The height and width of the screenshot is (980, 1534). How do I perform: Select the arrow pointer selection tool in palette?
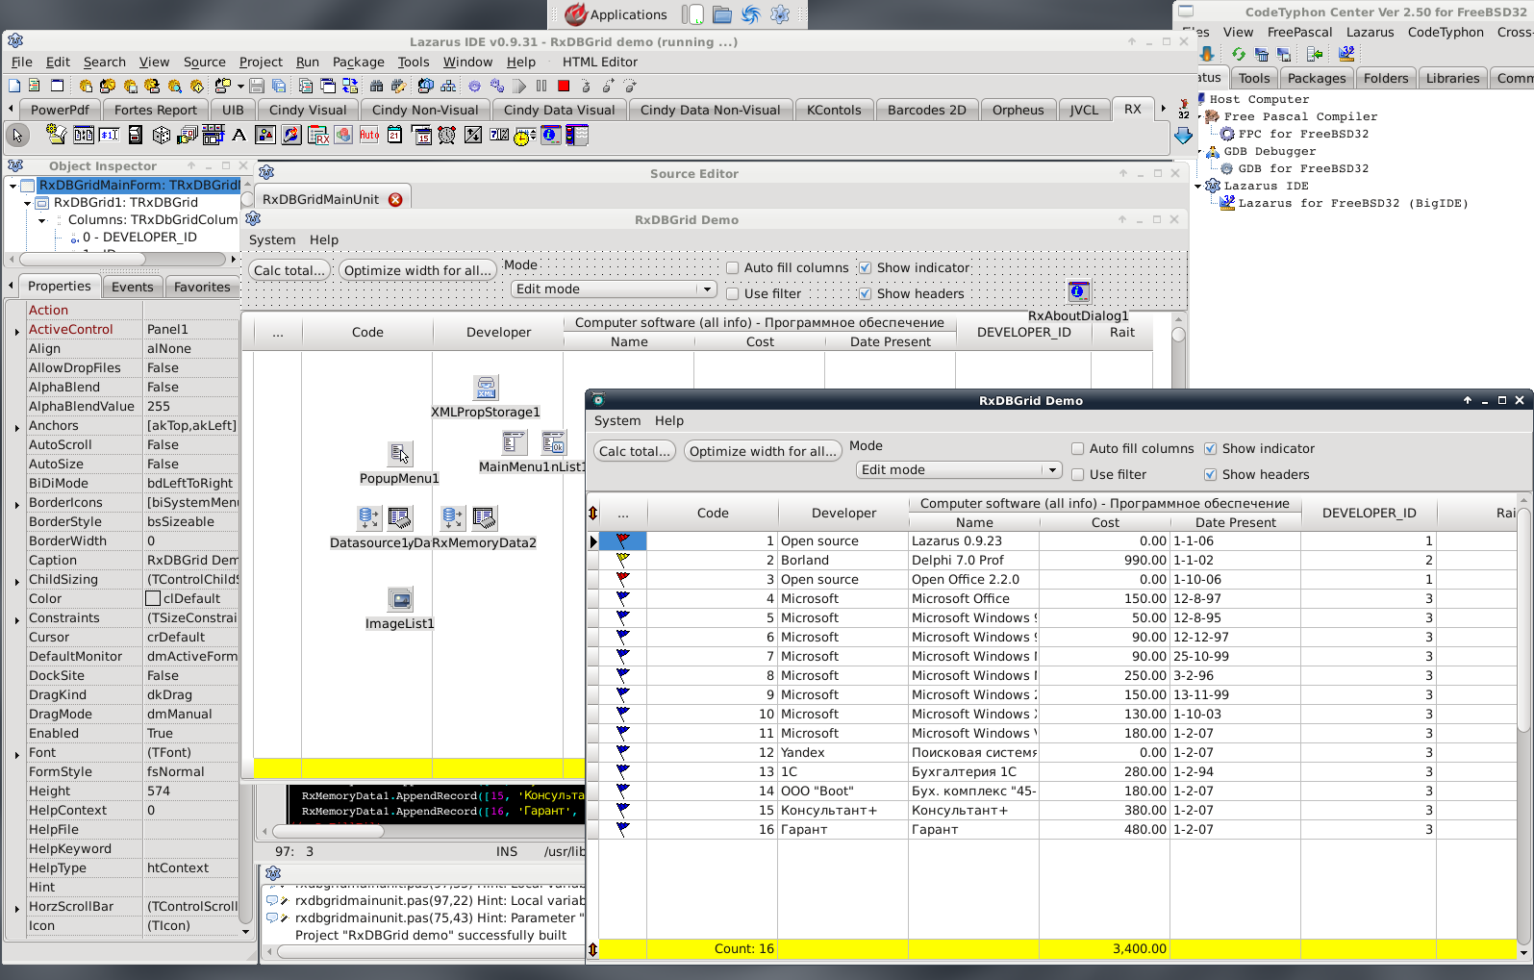tap(17, 136)
